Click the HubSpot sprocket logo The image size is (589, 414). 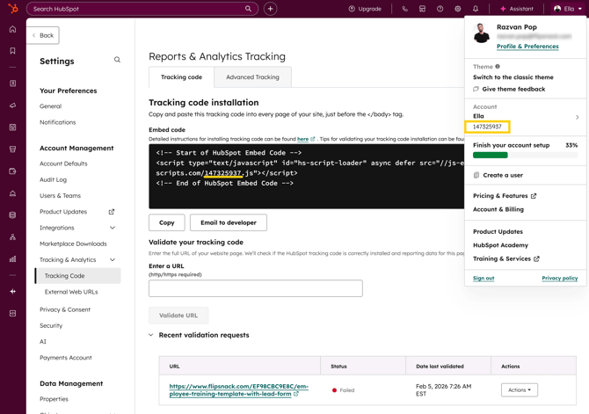coord(12,9)
